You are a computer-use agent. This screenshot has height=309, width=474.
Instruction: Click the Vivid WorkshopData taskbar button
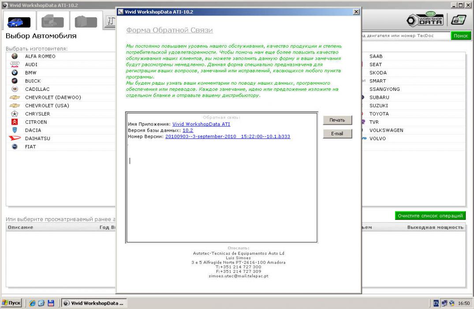pyautogui.click(x=94, y=303)
